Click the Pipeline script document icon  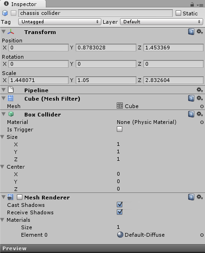pos(11,89)
